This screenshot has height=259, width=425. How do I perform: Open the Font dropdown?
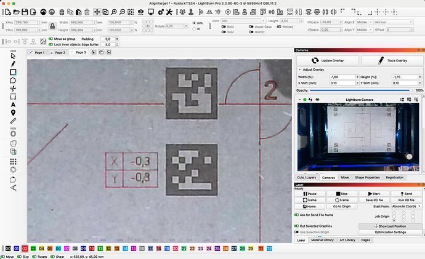(x=243, y=21)
